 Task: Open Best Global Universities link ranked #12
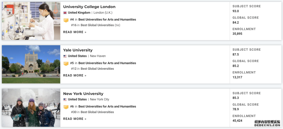97,69
